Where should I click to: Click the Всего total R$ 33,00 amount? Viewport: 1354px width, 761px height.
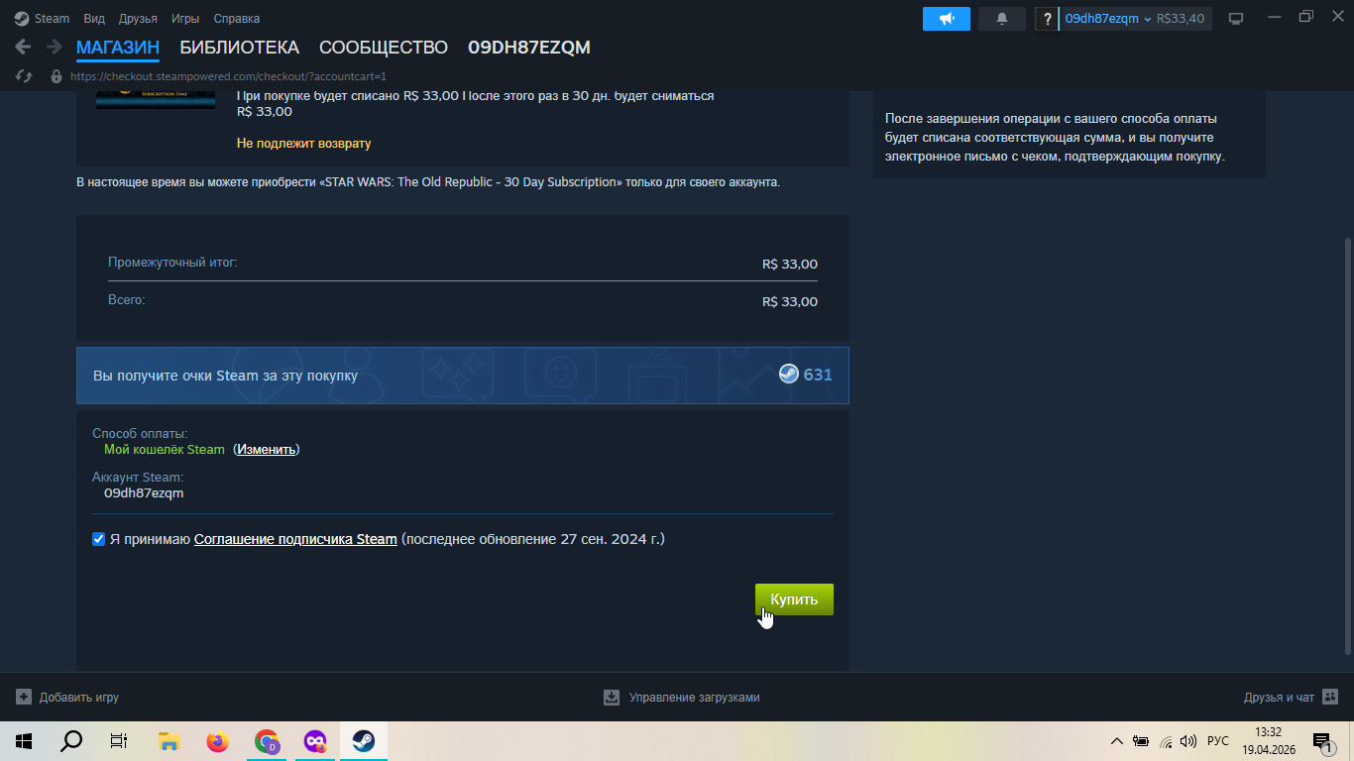790,301
